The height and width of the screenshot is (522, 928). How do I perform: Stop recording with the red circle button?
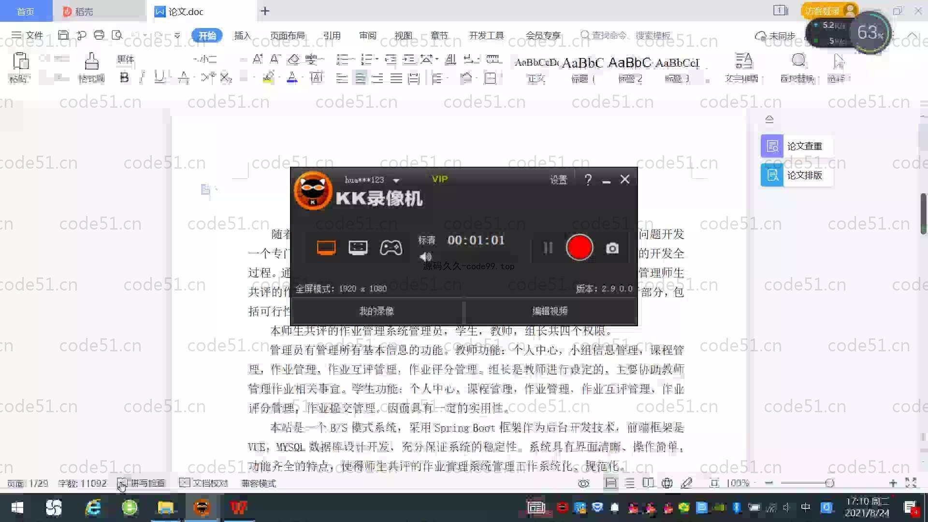580,247
